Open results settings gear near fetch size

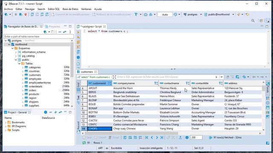click(x=187, y=138)
